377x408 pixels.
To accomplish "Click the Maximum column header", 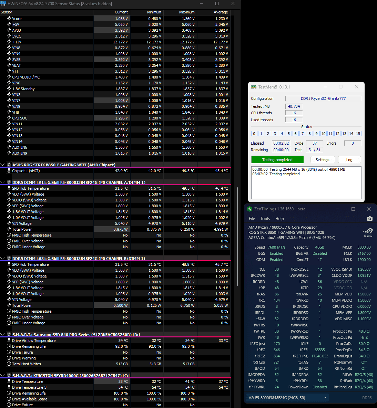I will click(x=180, y=12).
